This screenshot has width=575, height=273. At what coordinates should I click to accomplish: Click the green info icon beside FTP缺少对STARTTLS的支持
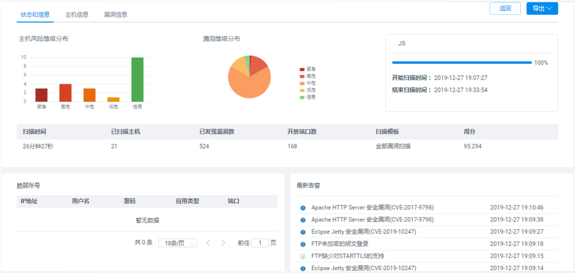(303, 257)
